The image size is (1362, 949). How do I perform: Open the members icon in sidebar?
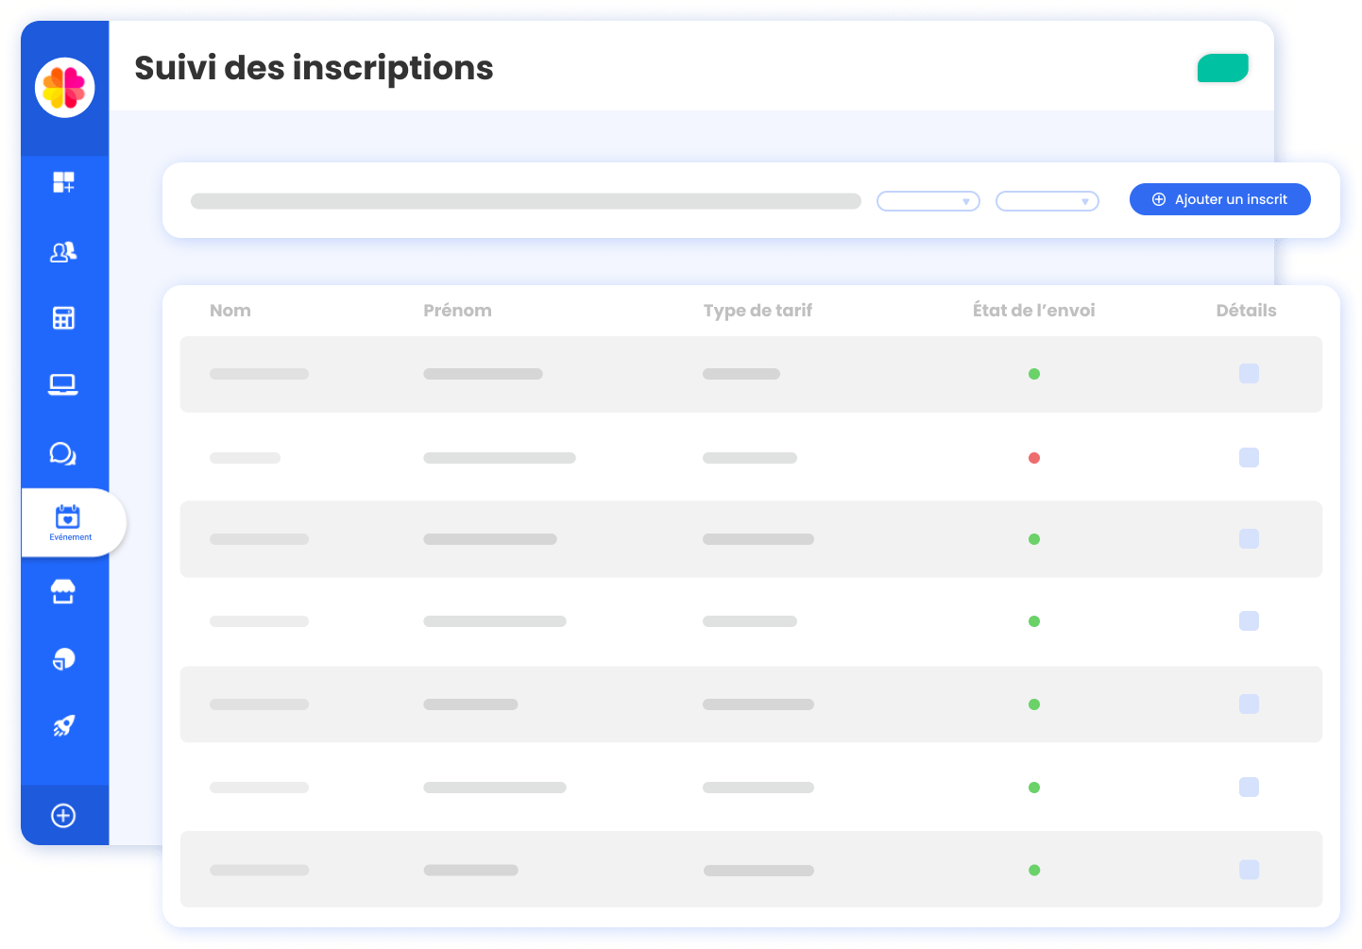coord(63,252)
